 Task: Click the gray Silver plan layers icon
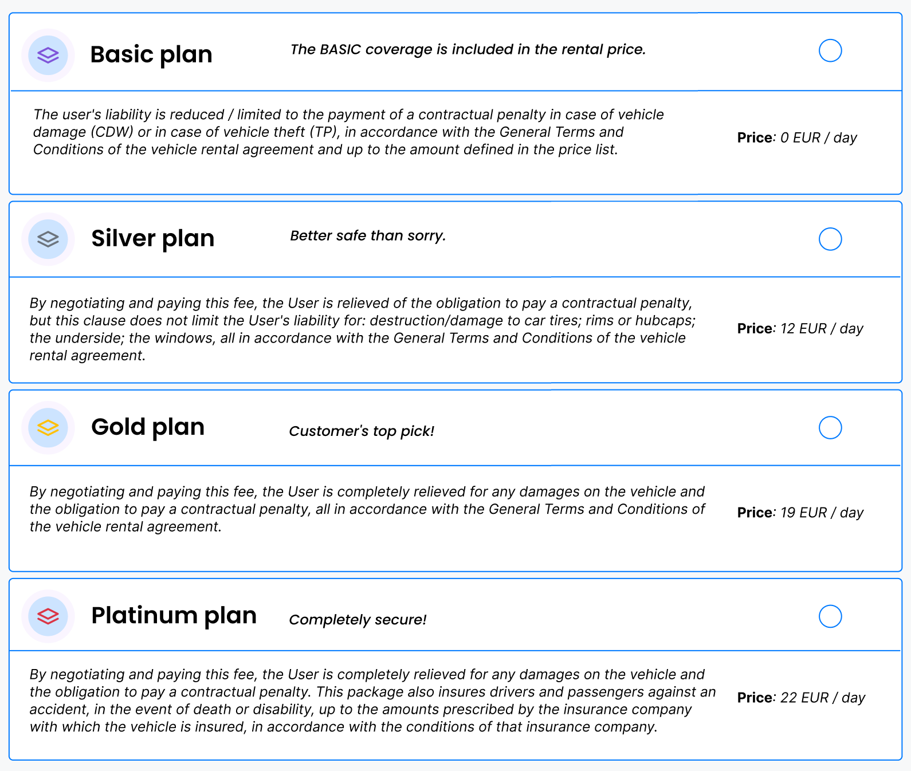pos(48,239)
